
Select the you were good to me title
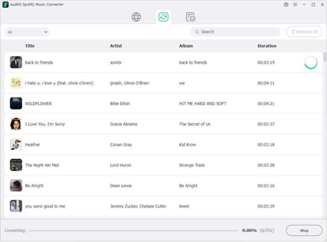pos(45,206)
